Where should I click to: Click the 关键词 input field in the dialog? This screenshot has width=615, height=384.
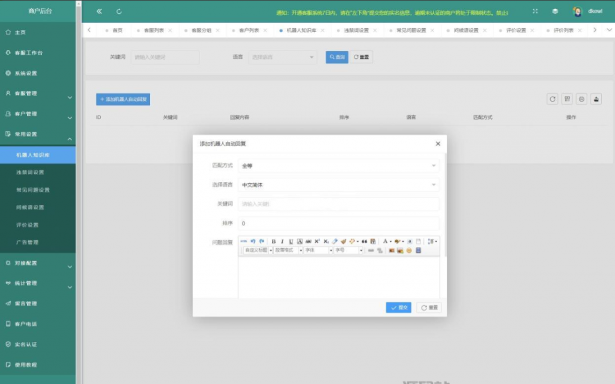coord(339,204)
